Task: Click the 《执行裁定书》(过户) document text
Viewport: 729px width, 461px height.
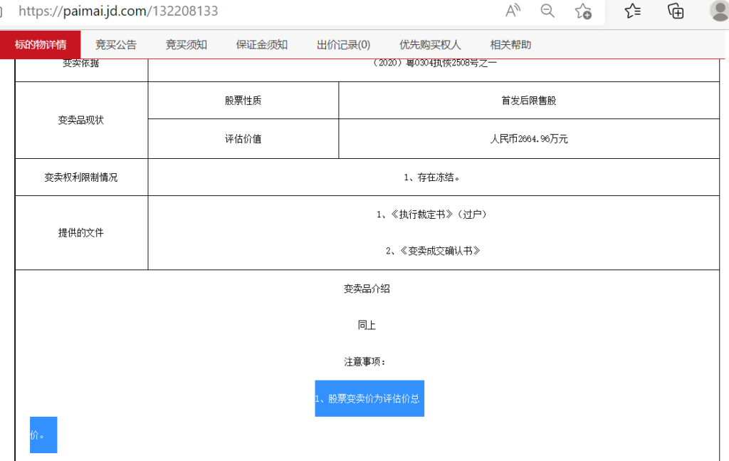Action: (433, 214)
